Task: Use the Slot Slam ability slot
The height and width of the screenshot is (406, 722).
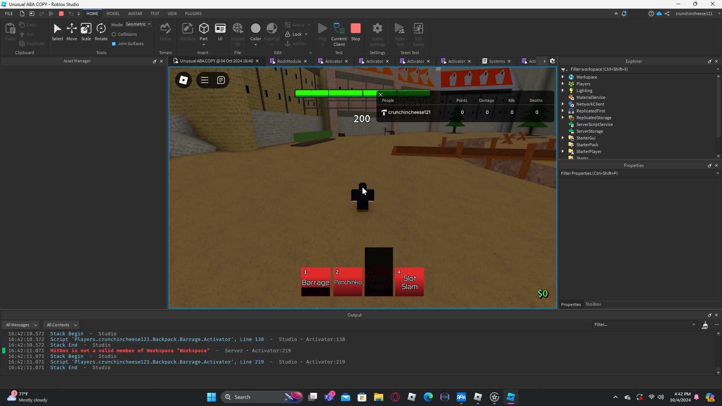Action: pyautogui.click(x=410, y=282)
